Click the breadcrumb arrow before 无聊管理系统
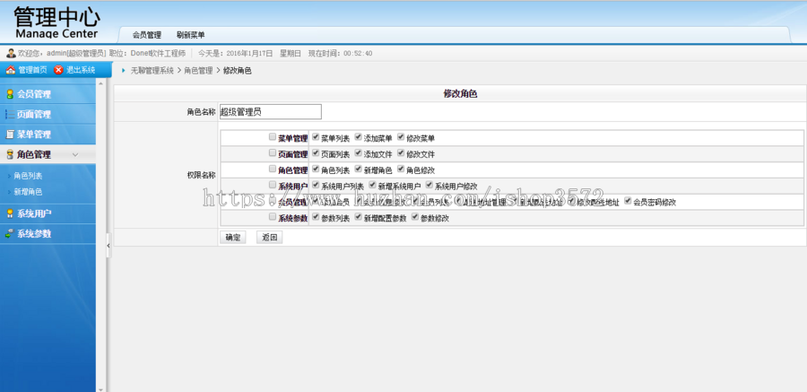Screen dimensions: 807x392 tap(124, 71)
